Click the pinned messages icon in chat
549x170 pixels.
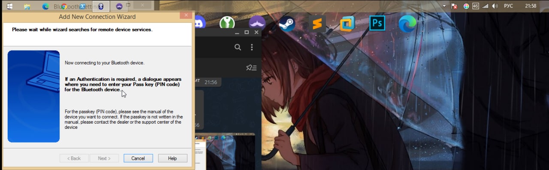pos(251,68)
